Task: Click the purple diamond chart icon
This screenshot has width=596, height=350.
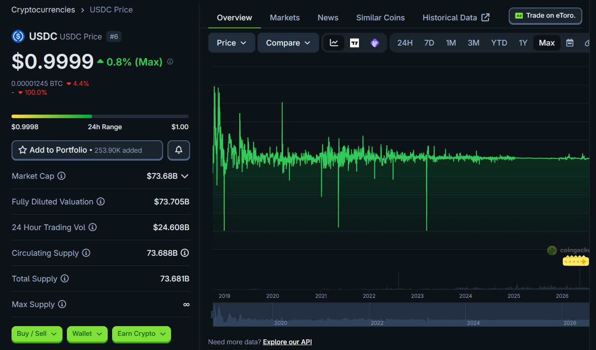Action: [x=375, y=43]
